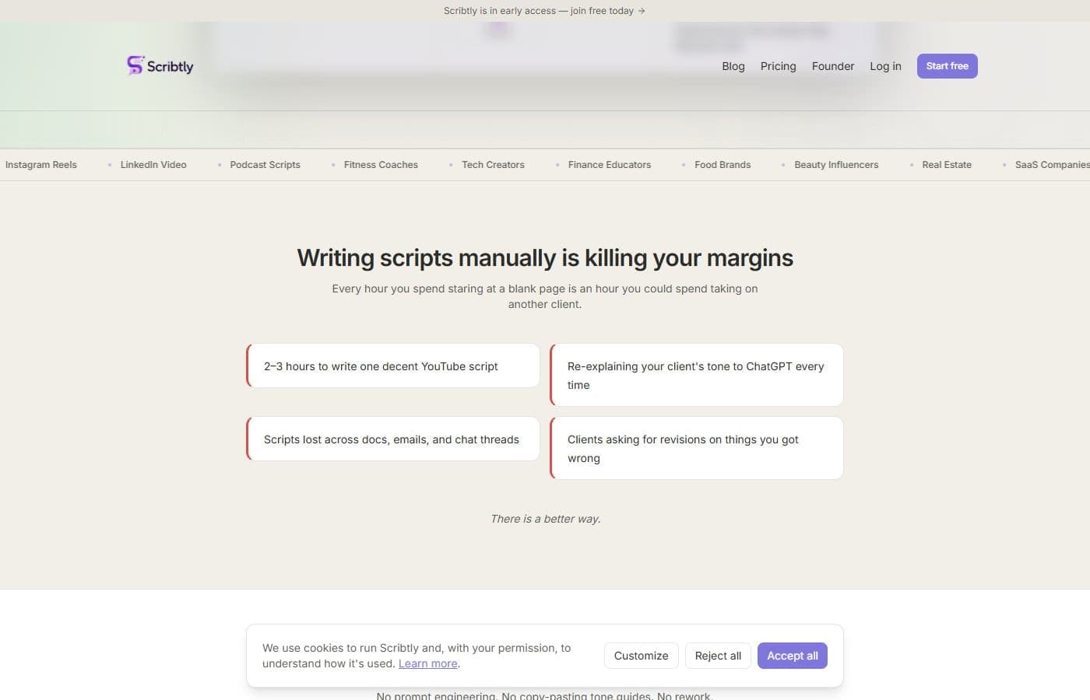
Task: Click the Podcast Scripts ticker item
Action: coord(265,165)
